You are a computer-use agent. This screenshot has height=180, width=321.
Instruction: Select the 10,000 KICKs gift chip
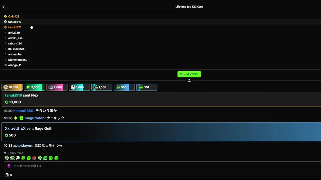12,87
